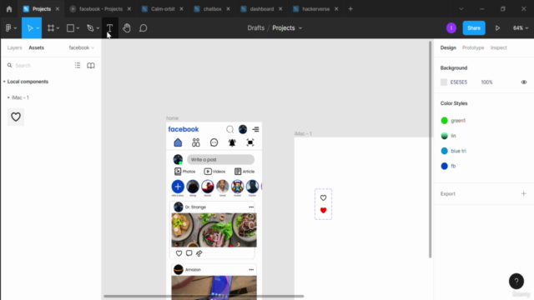Click the scan icon in facebook nav
Viewport: 534px width, 300px height.
pos(250,142)
